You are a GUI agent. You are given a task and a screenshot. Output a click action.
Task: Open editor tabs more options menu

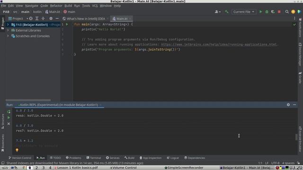pyautogui.click(x=294, y=18)
